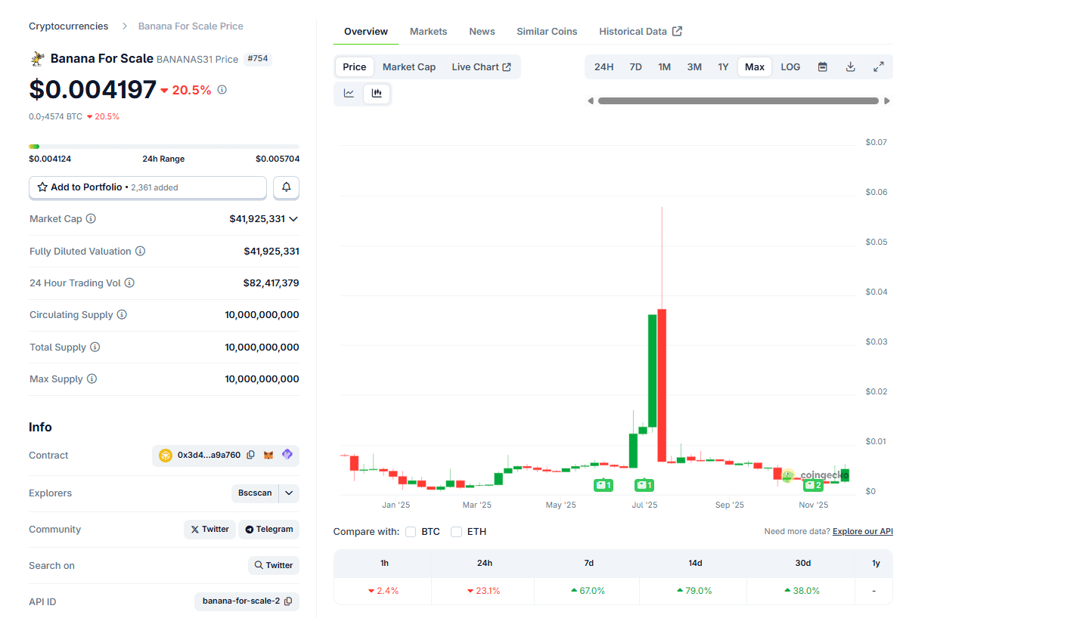Collapse the Add to Portfolio star control
This screenshot has width=1086, height=618.
[42, 187]
